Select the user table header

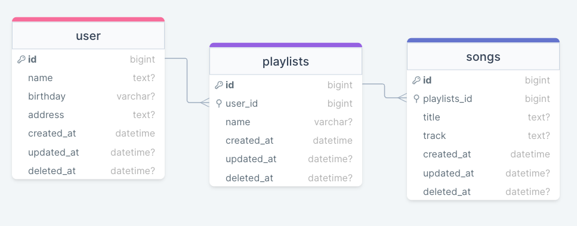88,36
